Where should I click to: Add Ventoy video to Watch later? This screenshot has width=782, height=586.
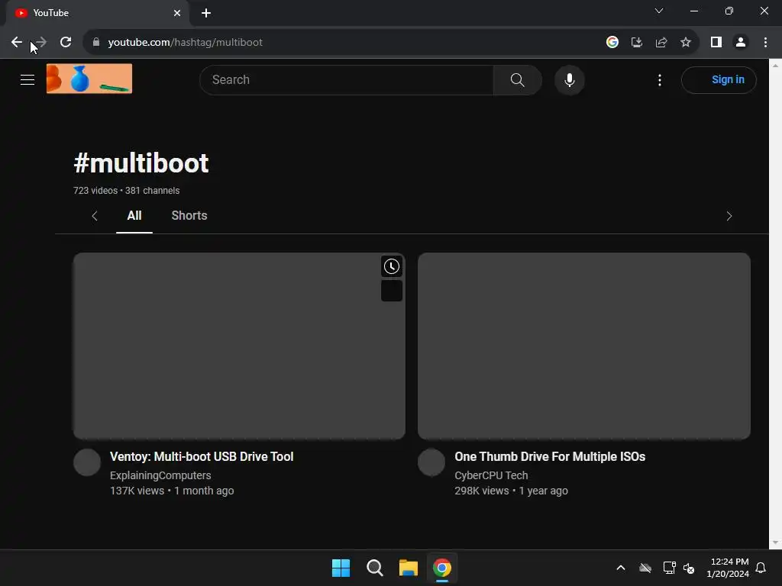[x=392, y=266]
